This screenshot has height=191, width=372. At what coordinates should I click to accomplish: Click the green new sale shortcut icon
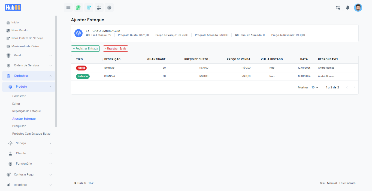78,8
